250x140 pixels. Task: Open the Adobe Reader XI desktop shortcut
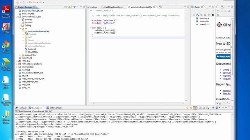pyautogui.click(x=6, y=12)
